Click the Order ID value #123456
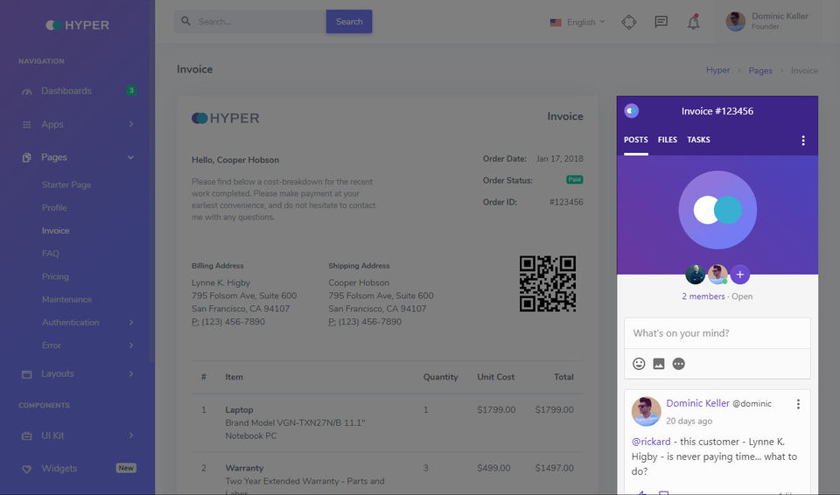 click(566, 203)
